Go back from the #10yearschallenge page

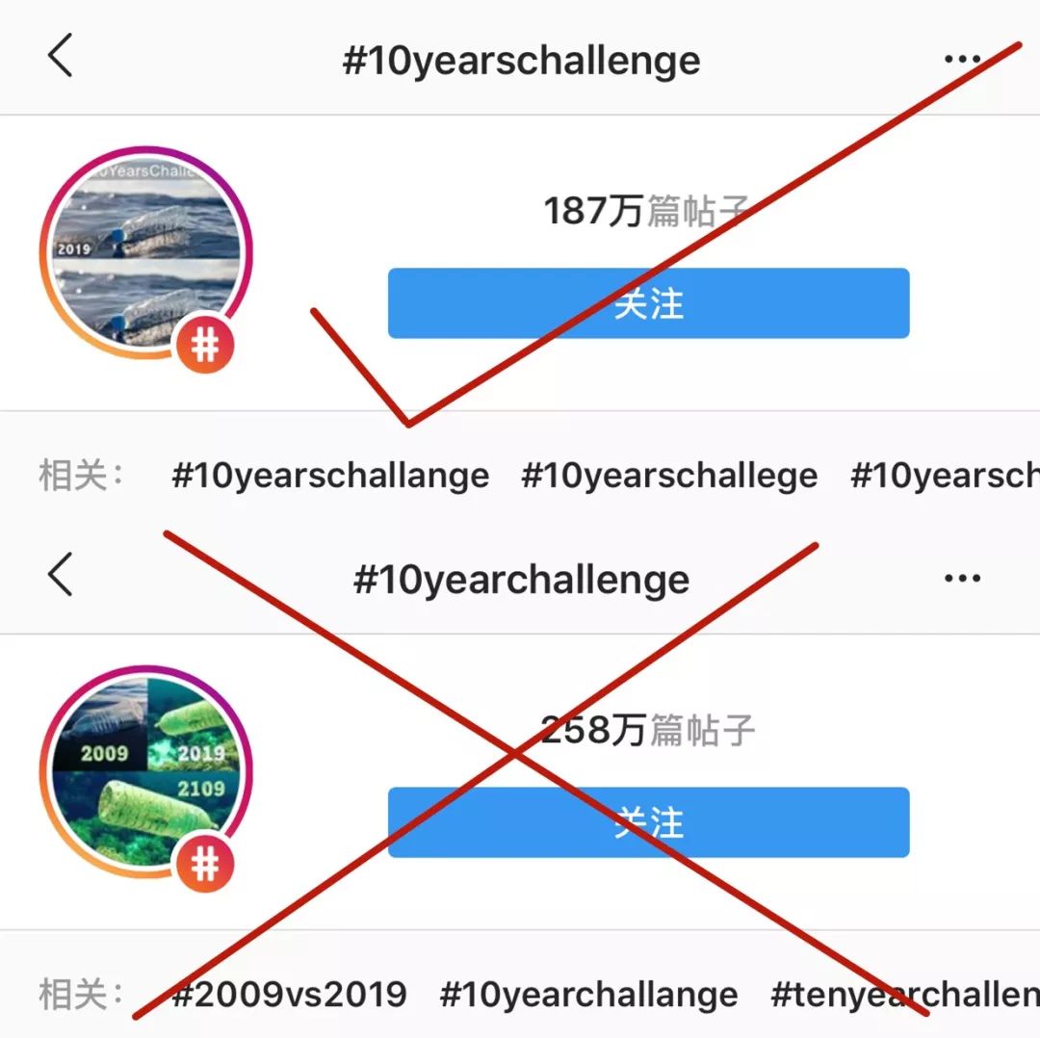(x=61, y=58)
